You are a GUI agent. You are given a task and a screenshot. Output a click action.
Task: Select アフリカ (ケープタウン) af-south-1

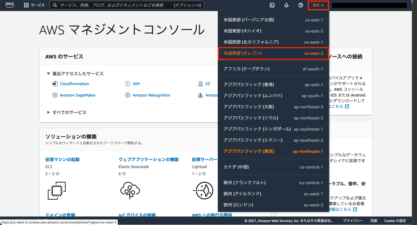point(273,69)
